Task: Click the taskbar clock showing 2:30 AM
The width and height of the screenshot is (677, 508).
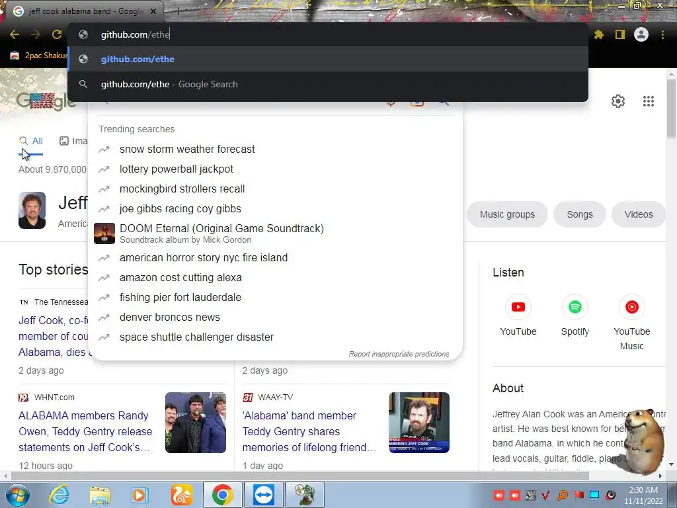Action: [643, 495]
